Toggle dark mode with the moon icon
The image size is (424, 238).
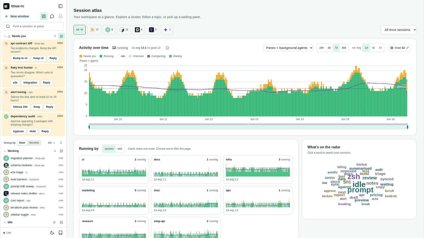pyautogui.click(x=52, y=233)
